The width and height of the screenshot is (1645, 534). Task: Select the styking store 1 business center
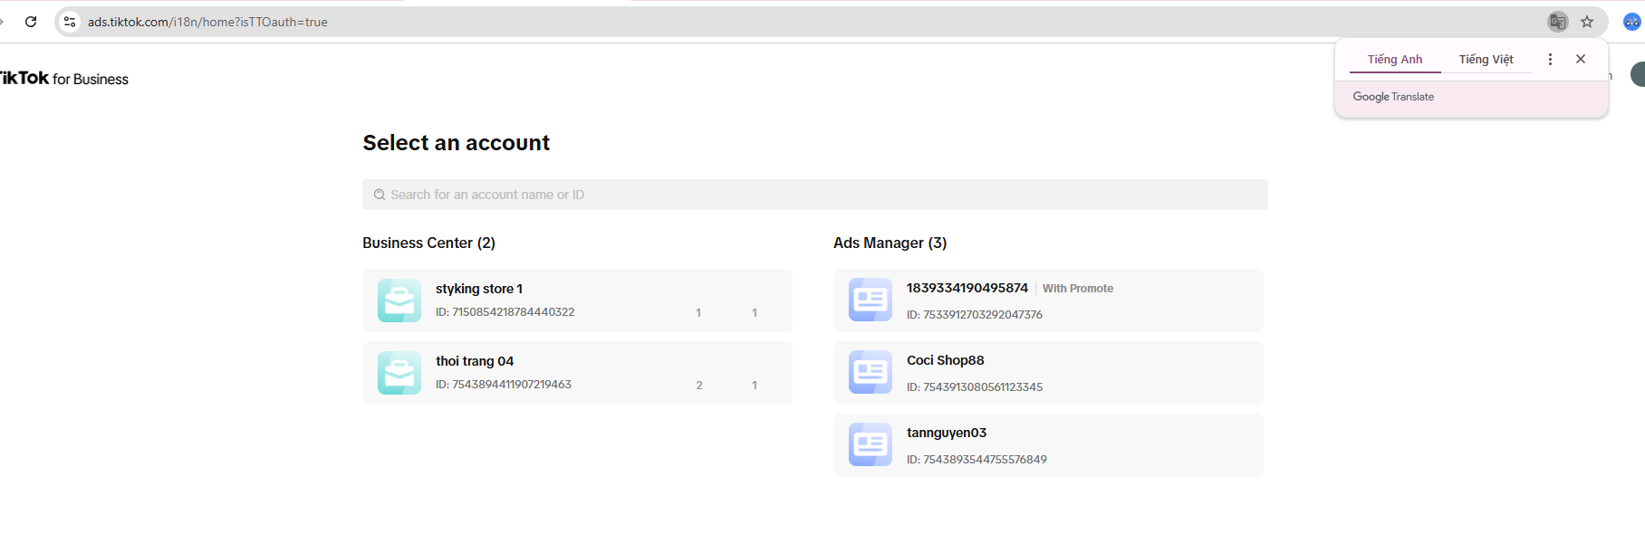pos(578,300)
